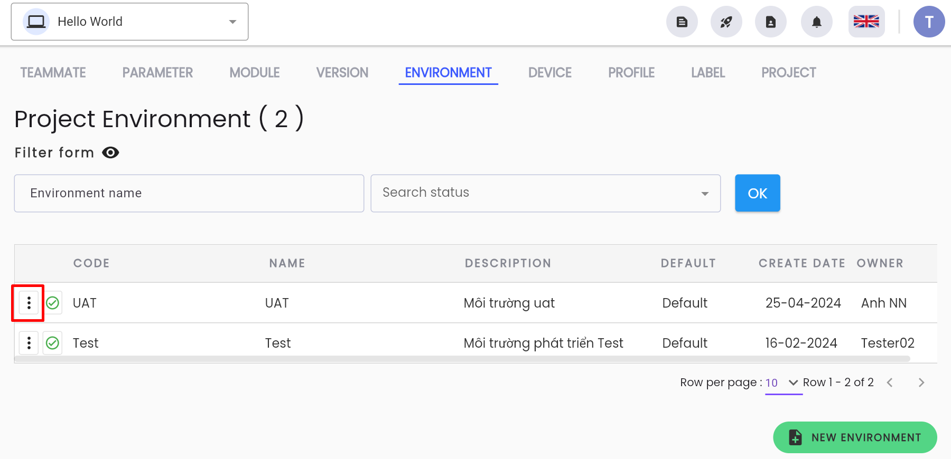Viewport: 951px width, 459px height.
Task: Click the rocket launch icon
Action: pyautogui.click(x=726, y=22)
